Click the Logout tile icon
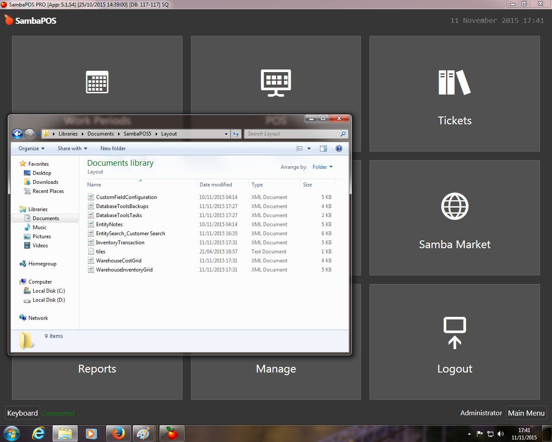 pyautogui.click(x=455, y=333)
